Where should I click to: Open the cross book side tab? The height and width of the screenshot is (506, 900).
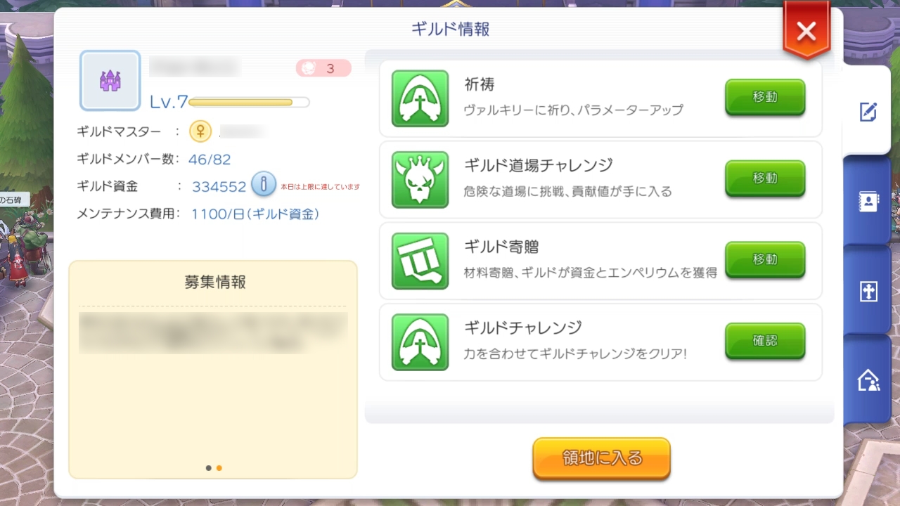[x=868, y=291]
